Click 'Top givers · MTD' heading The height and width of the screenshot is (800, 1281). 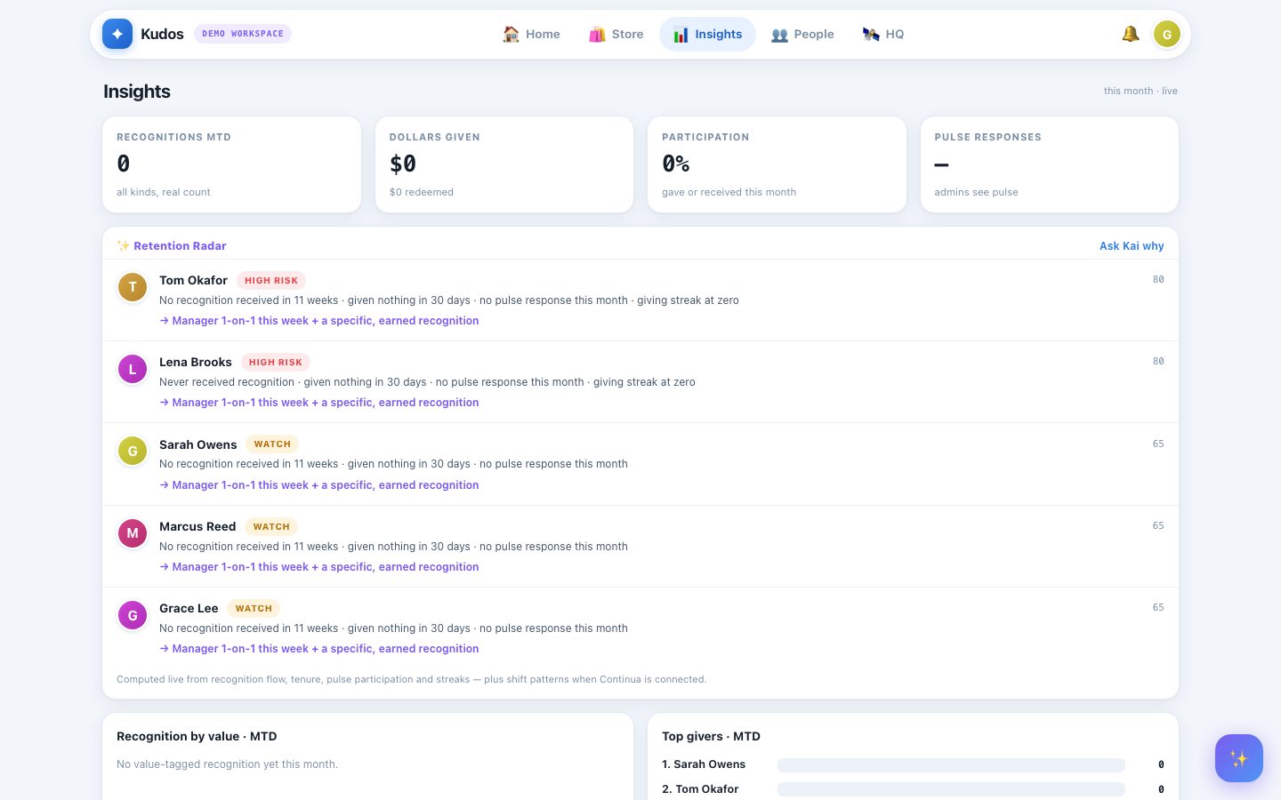click(711, 736)
